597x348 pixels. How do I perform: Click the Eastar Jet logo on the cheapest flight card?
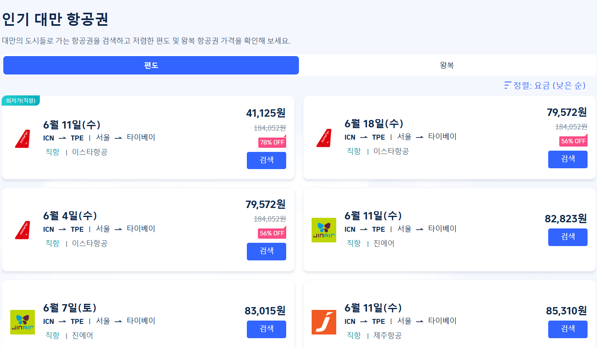23,138
